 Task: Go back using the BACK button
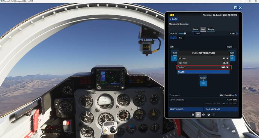click(x=173, y=19)
